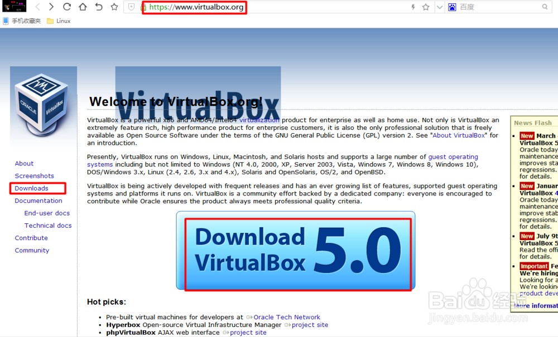Click the browser profile avatar thumbnail
Screen dimensions: 558x337
15,6
